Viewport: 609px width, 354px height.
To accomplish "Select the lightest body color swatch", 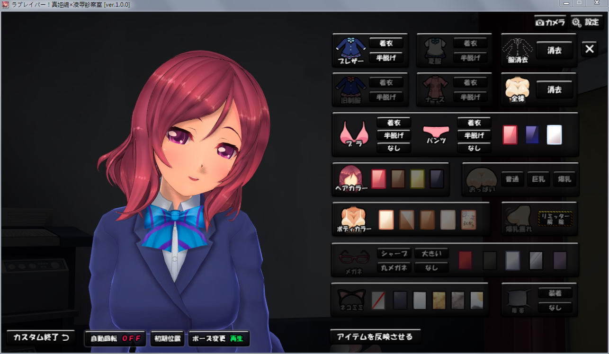I will pos(386,220).
